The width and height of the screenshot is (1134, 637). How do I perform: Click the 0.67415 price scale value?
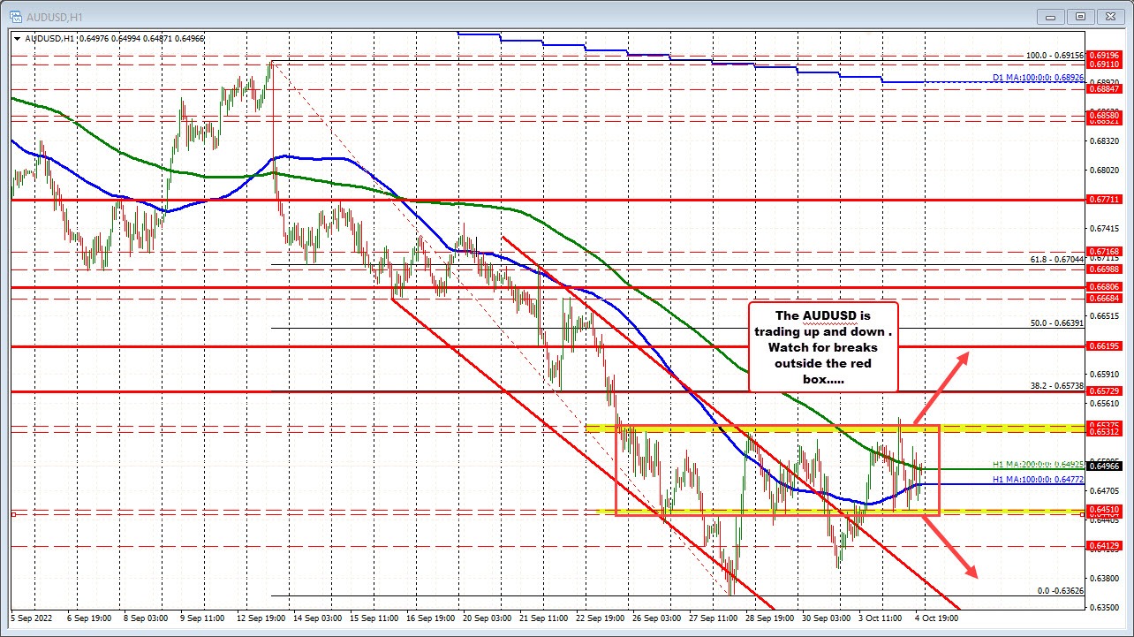[1106, 228]
